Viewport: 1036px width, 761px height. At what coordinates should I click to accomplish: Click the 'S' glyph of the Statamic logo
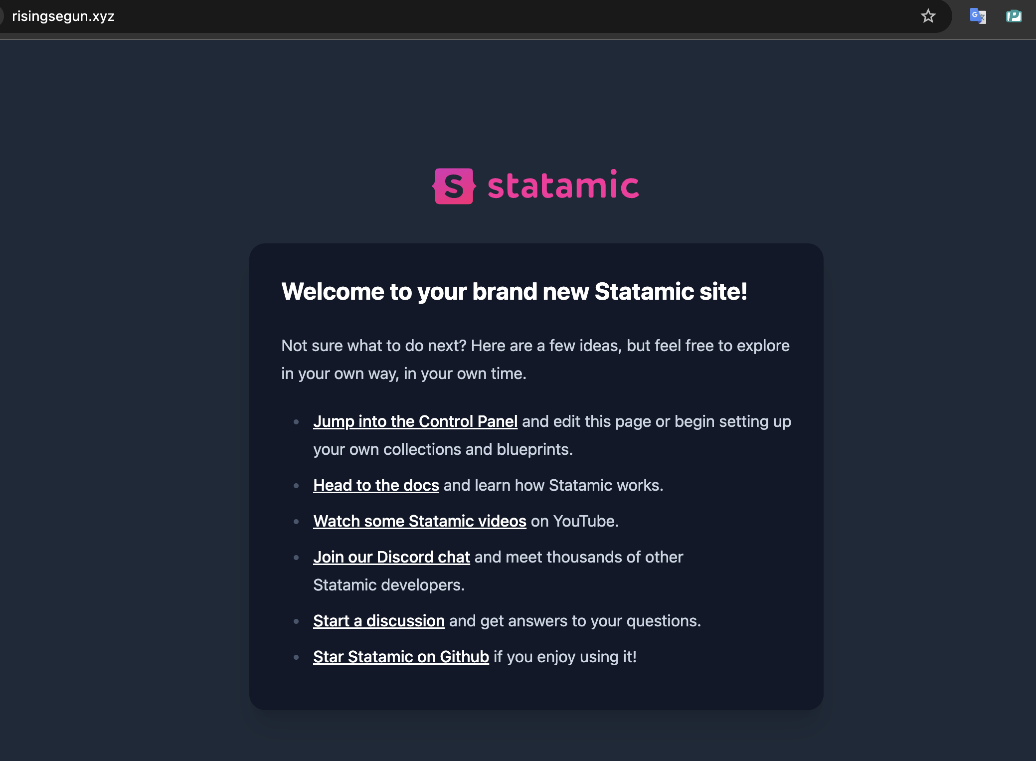click(x=454, y=186)
